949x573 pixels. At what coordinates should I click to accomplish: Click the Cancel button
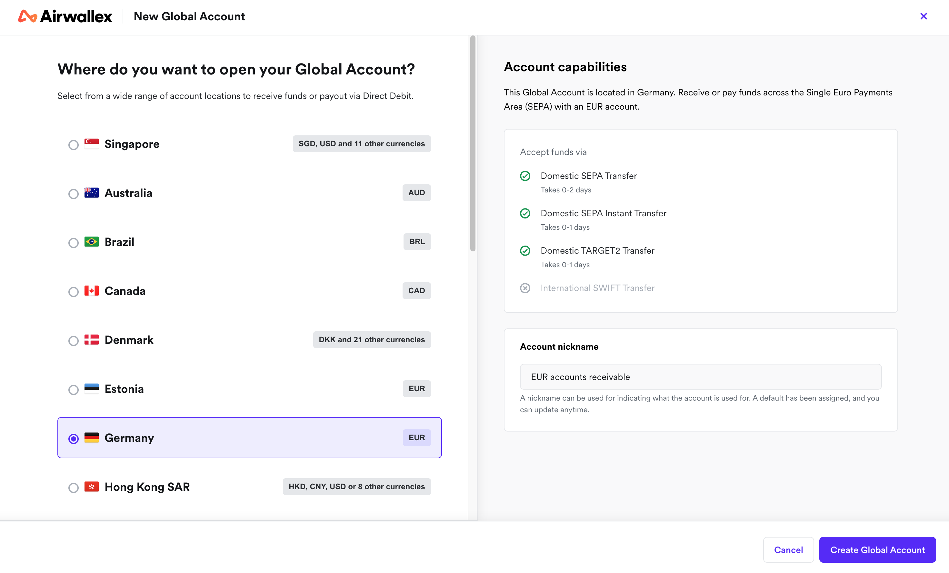[x=788, y=549]
